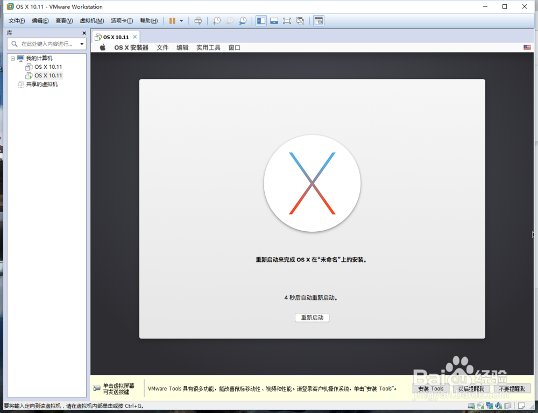
Task: Open the guest 编辑 menu
Action: (x=182, y=48)
